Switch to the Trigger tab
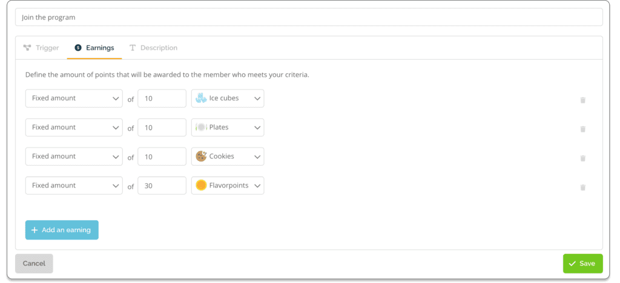620x283 pixels. click(41, 48)
